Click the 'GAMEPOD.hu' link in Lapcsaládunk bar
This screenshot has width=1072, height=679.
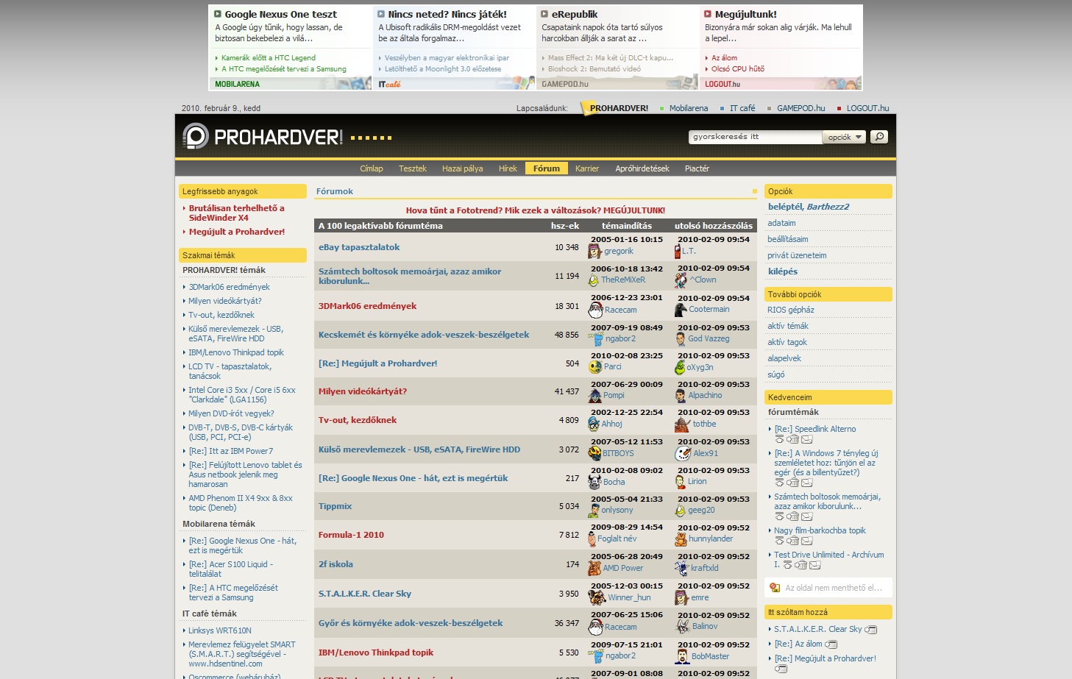click(x=801, y=108)
